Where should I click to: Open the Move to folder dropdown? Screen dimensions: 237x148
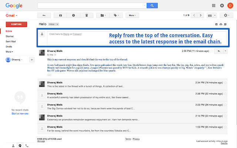[x=103, y=16]
